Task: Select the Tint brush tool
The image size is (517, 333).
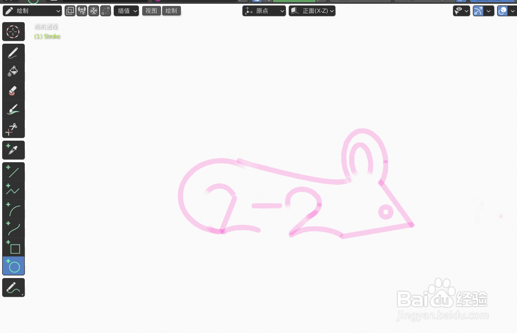Action: point(13,108)
